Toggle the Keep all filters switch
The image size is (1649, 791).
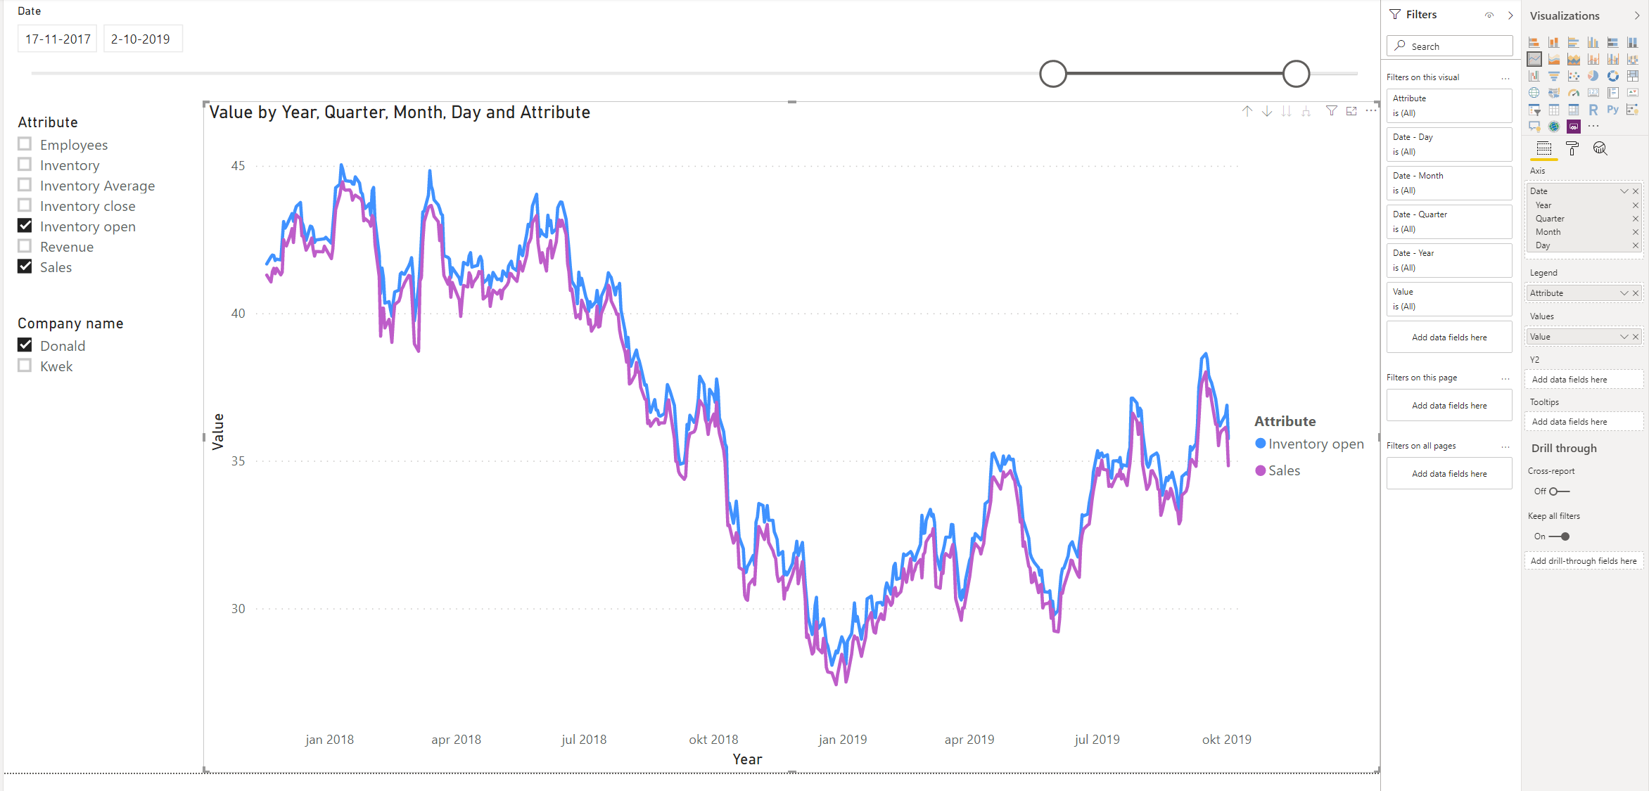(x=1560, y=536)
